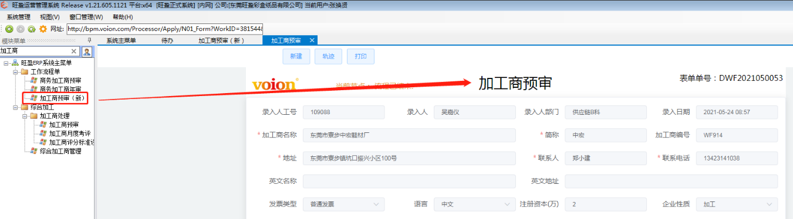Click the URL address field
This screenshot has height=219, width=793.
165,29
